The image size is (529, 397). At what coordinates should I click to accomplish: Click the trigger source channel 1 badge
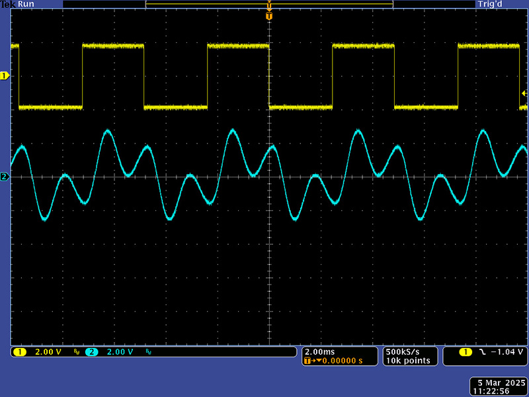[x=466, y=352]
